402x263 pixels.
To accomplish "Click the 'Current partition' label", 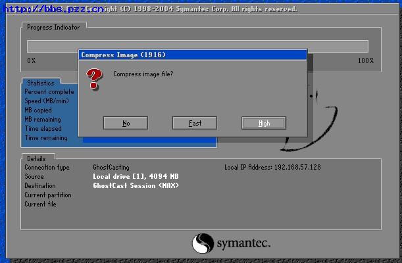I will (48, 195).
